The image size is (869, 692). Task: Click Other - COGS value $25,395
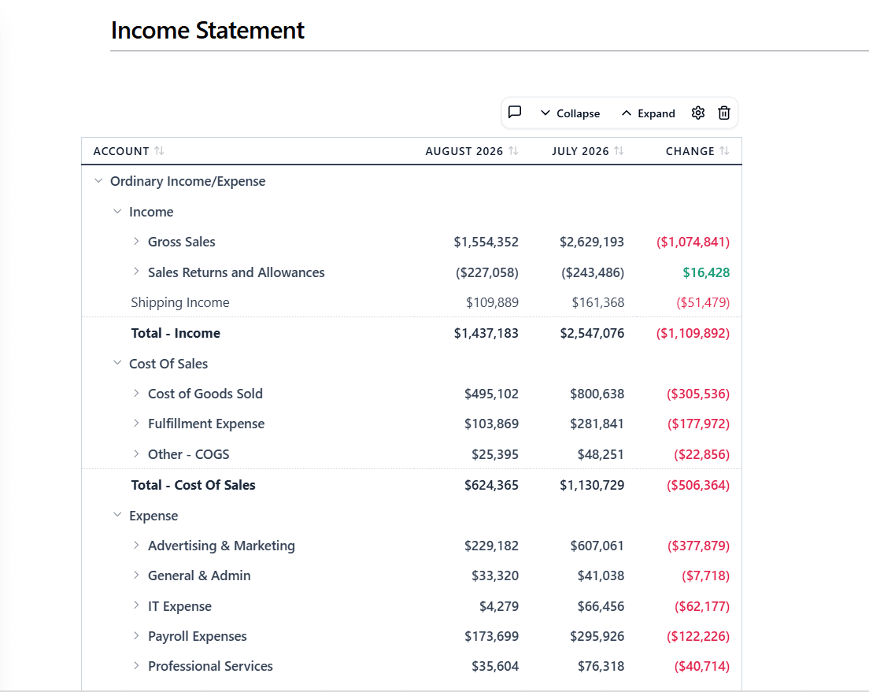pyautogui.click(x=495, y=454)
